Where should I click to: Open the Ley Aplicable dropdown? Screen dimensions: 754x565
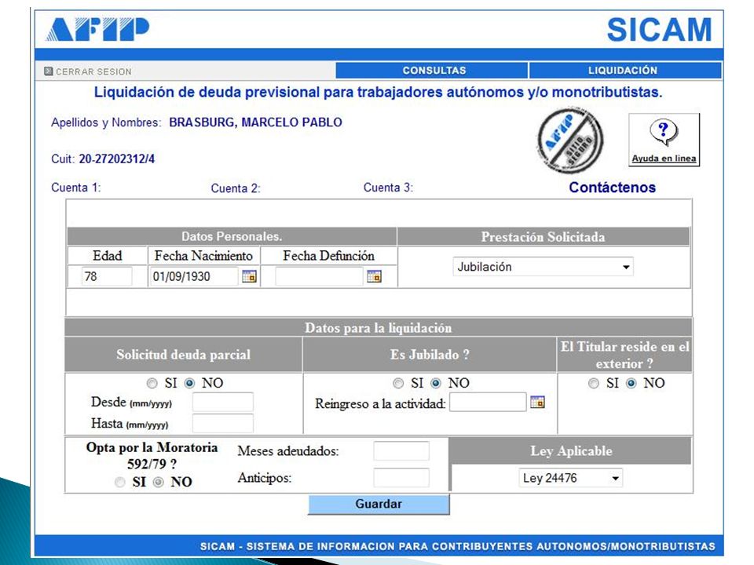click(x=570, y=478)
